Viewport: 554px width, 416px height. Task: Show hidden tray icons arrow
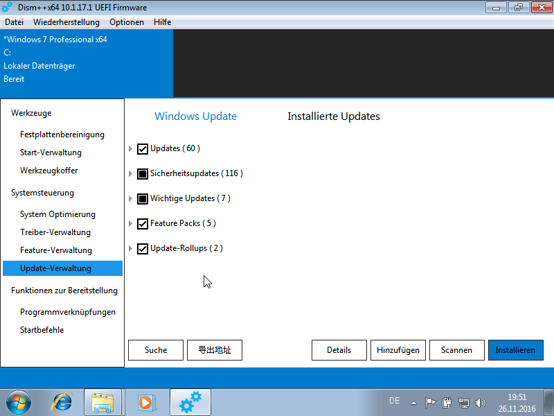[413, 403]
